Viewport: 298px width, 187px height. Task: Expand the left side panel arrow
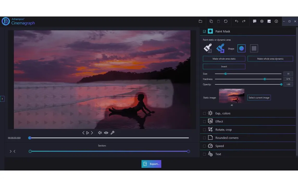(2, 99)
